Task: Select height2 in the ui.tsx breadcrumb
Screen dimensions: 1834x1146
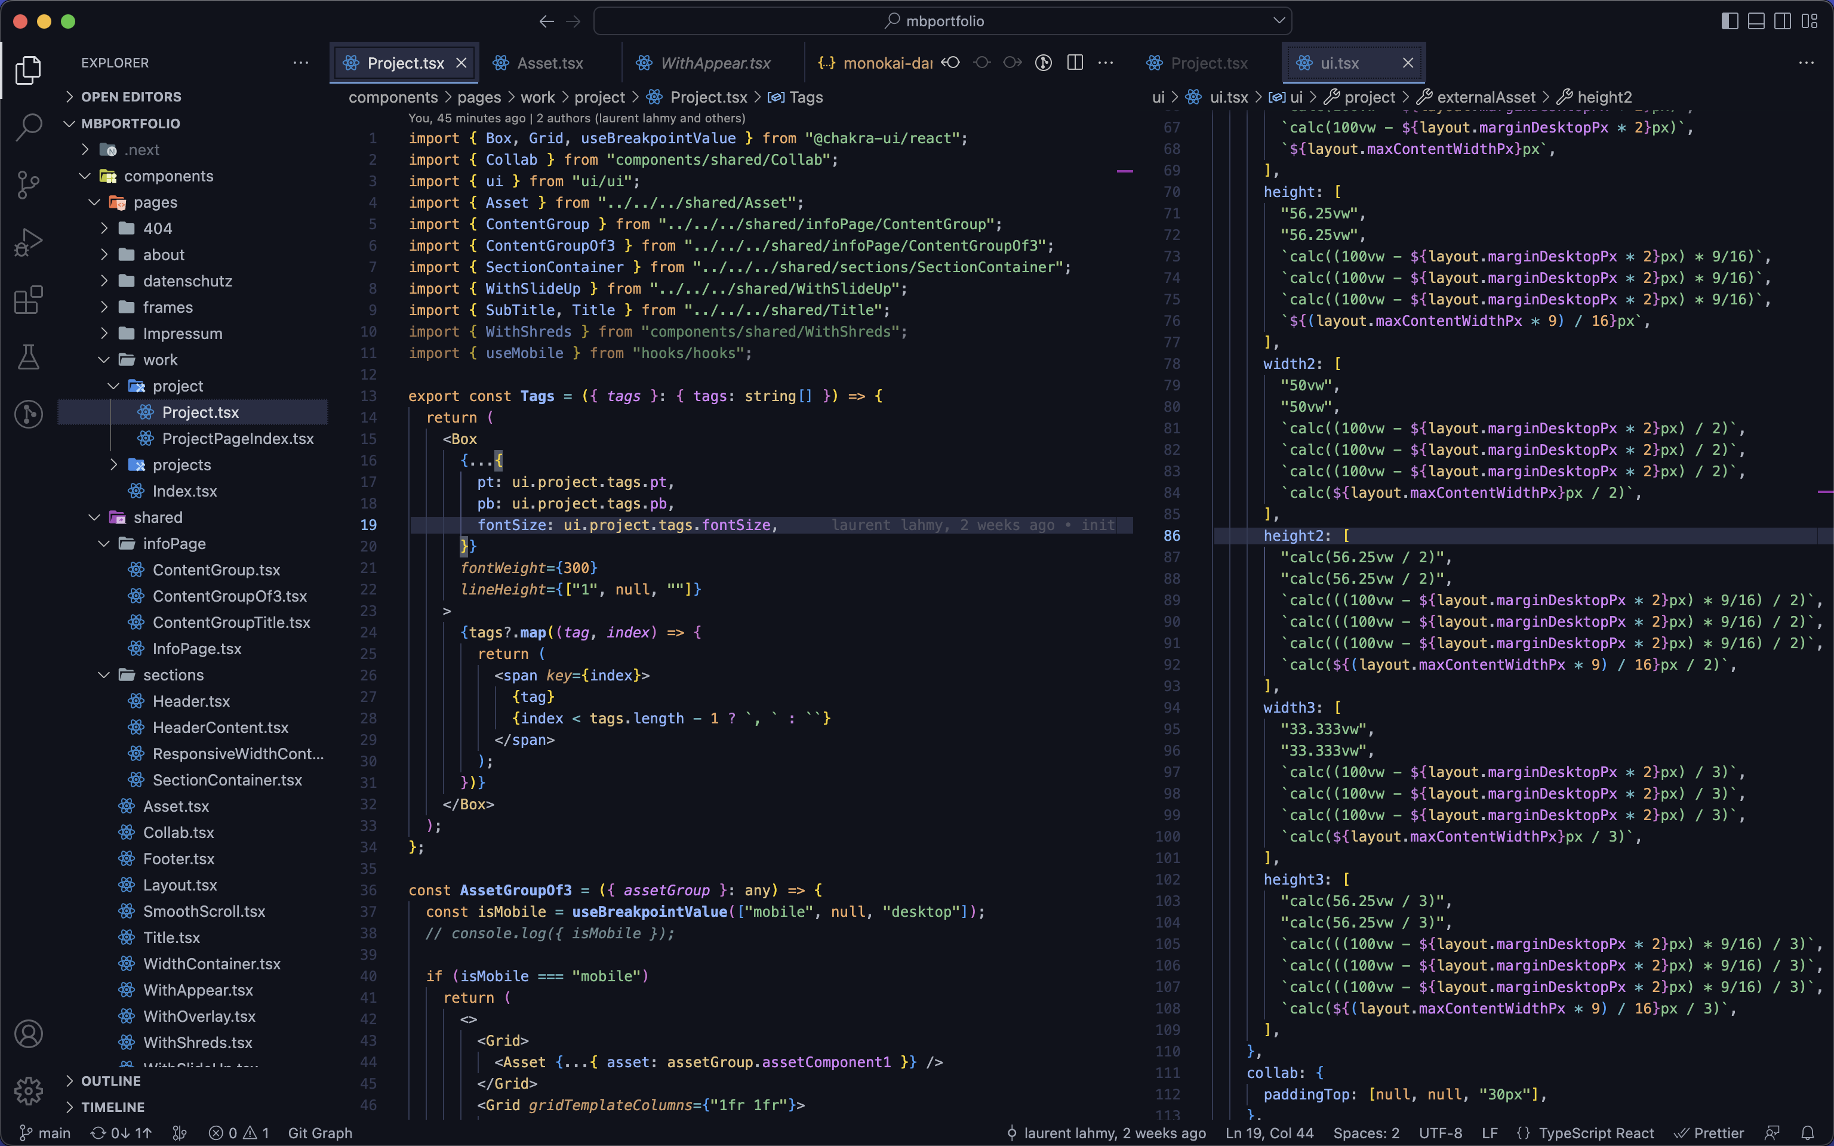Action: 1604,97
